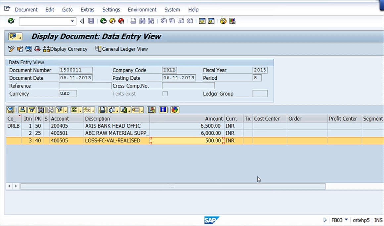Click the yellow Exit icon
The height and width of the screenshot is (226, 384).
coord(113,21)
